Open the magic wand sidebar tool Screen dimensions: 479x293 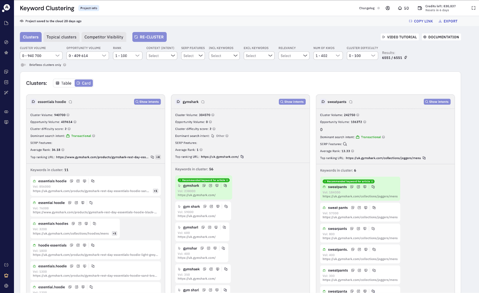[6, 93]
